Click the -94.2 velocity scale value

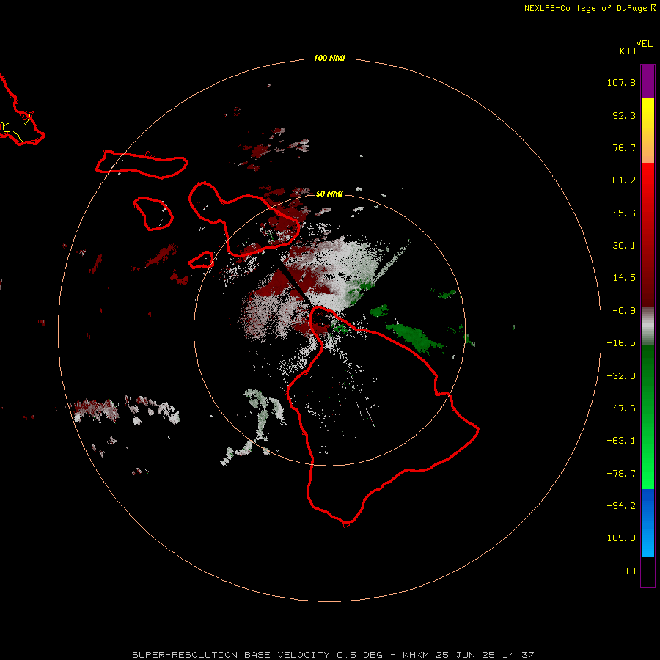coord(621,505)
